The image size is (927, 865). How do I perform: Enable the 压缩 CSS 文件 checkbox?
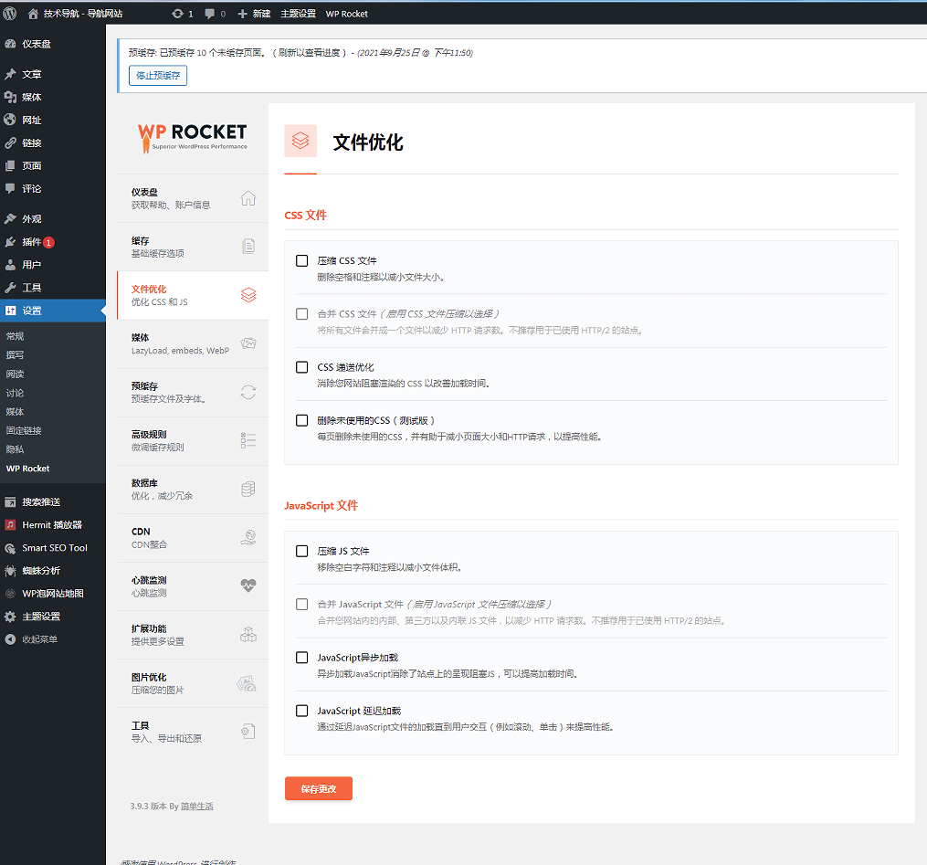pos(301,261)
